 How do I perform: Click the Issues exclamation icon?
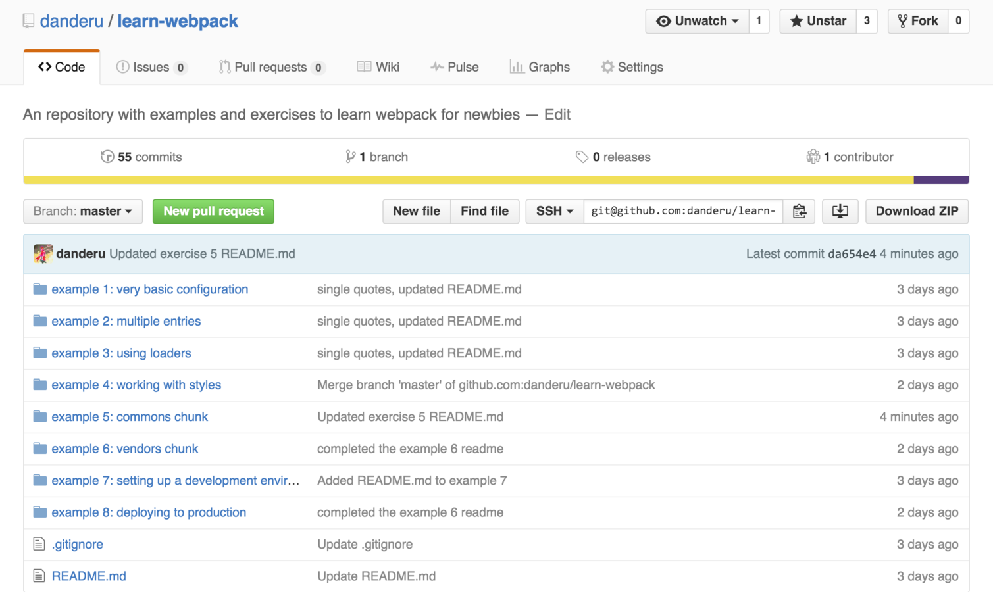122,67
